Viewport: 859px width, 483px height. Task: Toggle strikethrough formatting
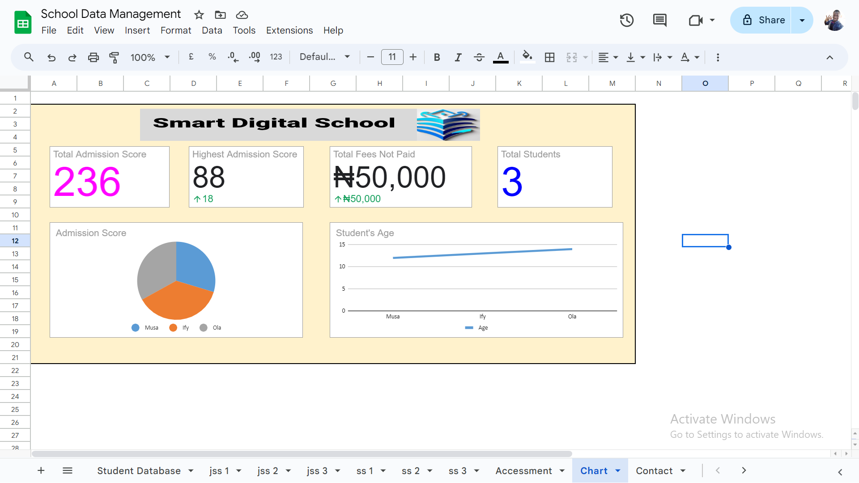[479, 57]
